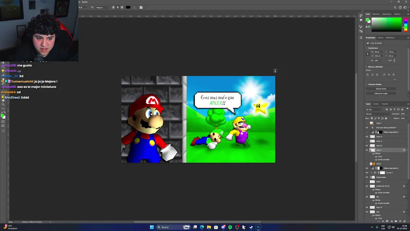410x231 pixels.
Task: Open Relleno percentage dropdown
Action: 407,118
